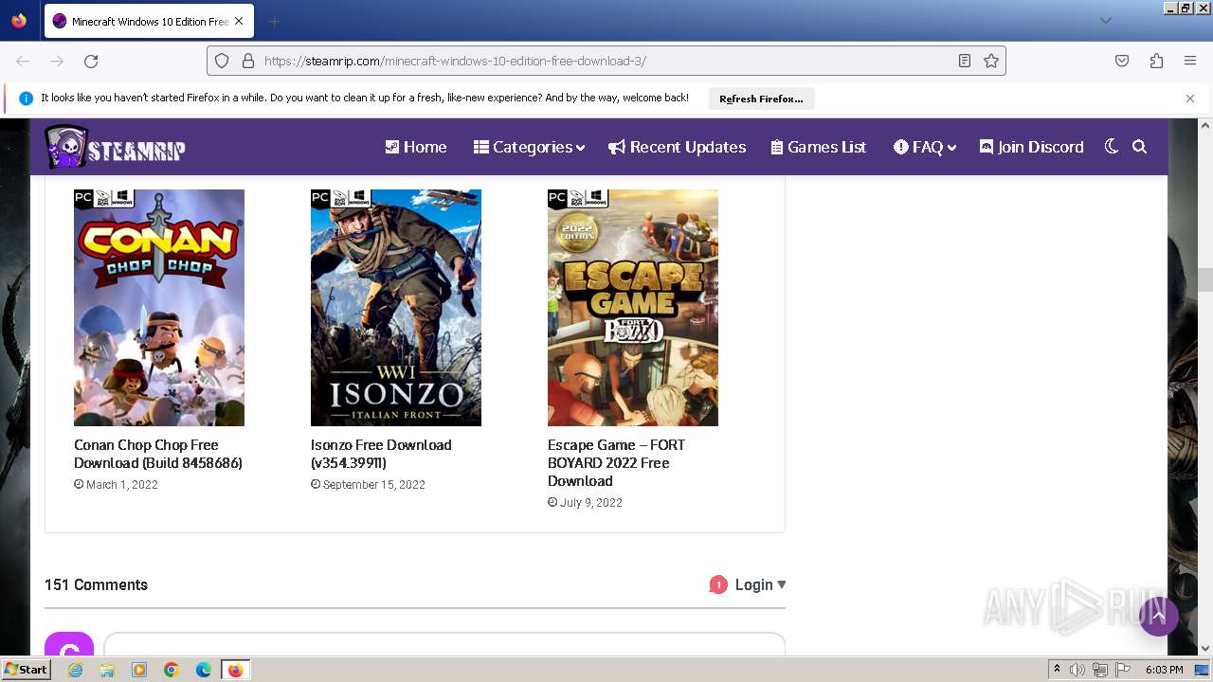This screenshot has height=682, width=1213.
Task: Click the 6:03 PM clock
Action: click(x=1164, y=670)
